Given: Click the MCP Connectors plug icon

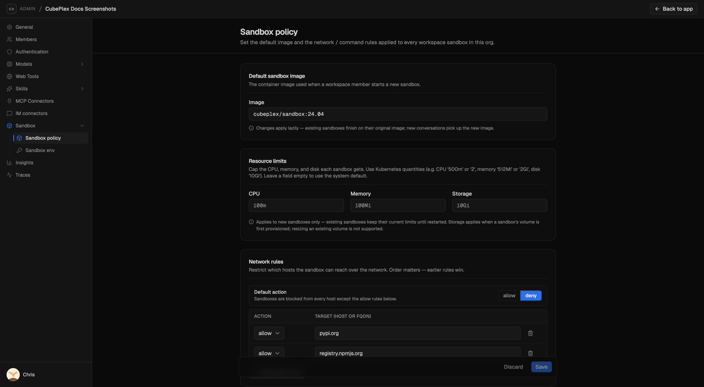Looking at the screenshot, I should (9, 101).
